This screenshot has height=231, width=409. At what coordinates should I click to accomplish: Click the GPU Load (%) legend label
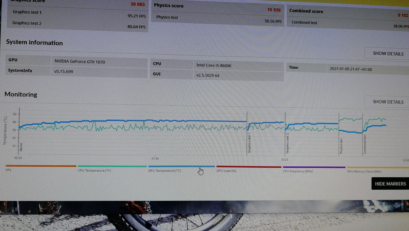click(x=226, y=171)
